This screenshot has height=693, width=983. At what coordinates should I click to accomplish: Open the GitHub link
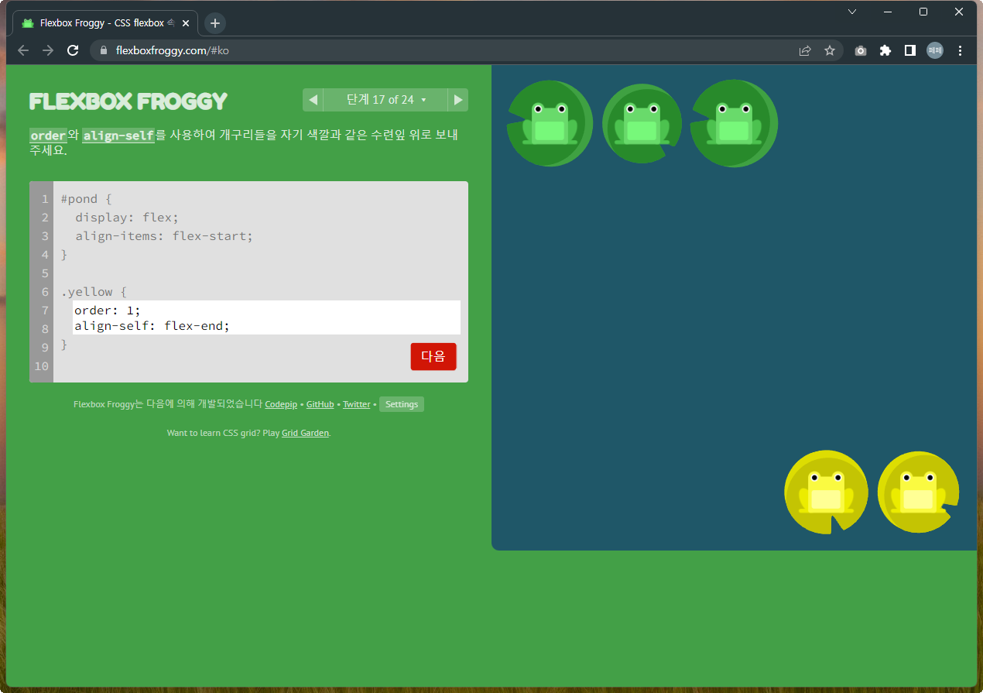coord(320,404)
